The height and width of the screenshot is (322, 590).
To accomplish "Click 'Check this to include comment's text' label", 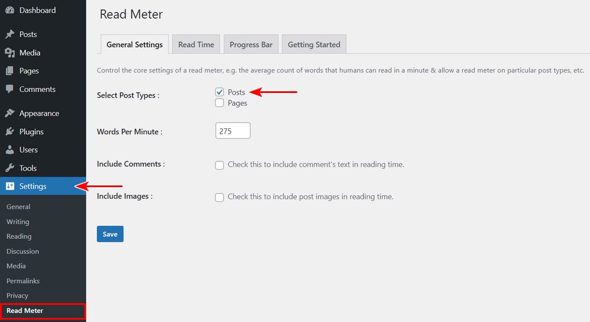I will [x=316, y=164].
